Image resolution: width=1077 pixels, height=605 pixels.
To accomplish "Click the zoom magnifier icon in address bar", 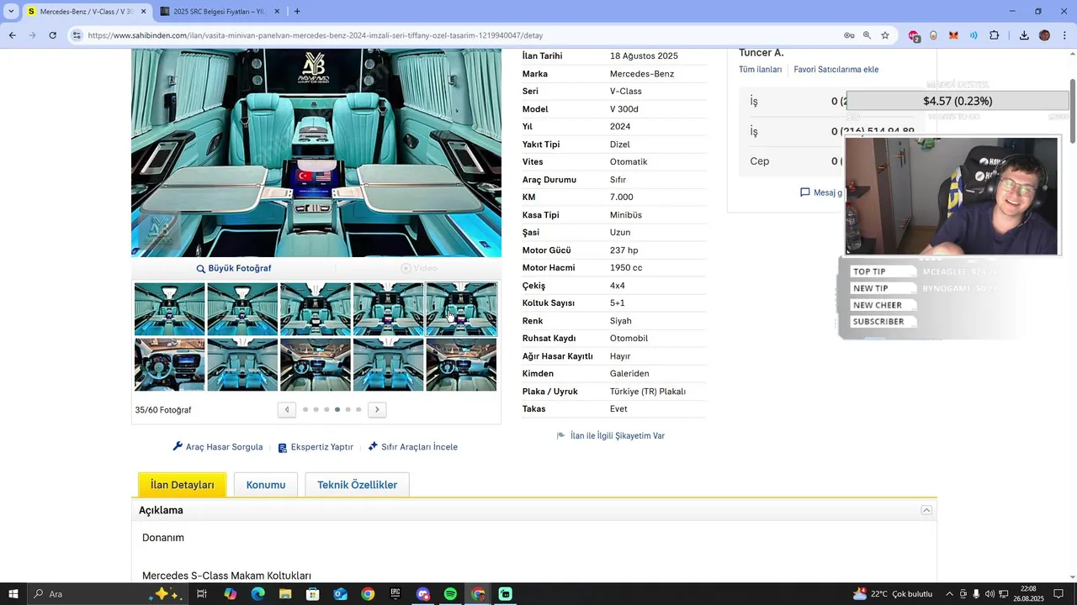I will tap(867, 35).
